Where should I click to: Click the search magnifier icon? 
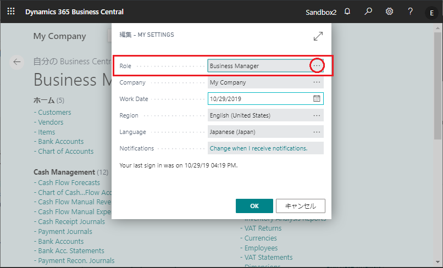pyautogui.click(x=368, y=12)
